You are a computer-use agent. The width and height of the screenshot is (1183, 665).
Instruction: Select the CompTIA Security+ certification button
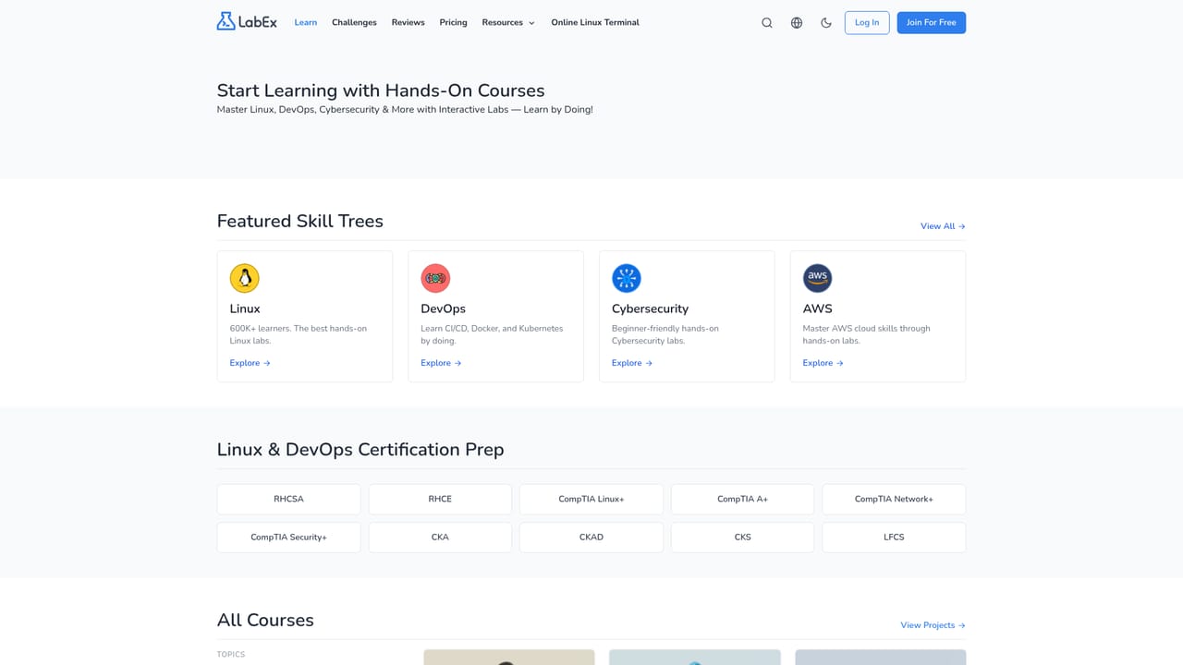coord(288,538)
